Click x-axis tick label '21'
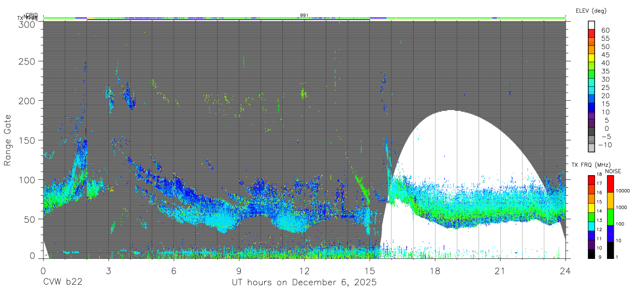 500,271
